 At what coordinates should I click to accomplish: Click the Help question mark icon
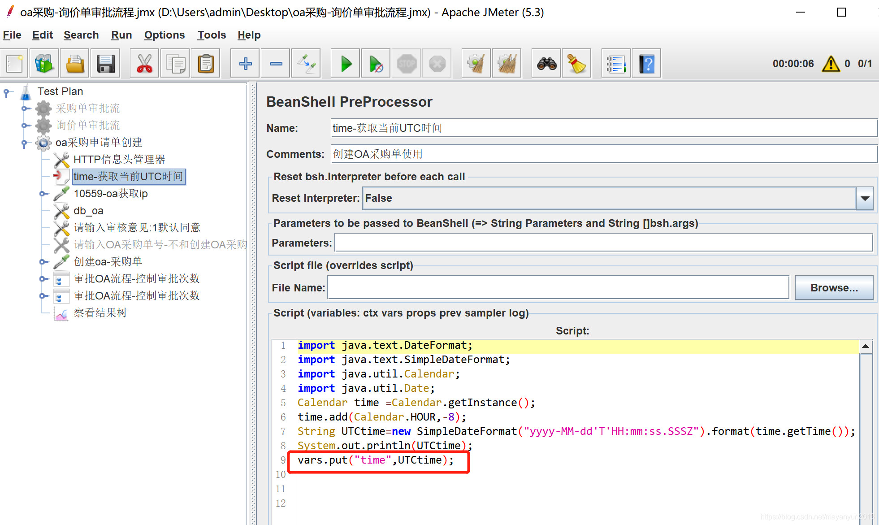coord(646,64)
